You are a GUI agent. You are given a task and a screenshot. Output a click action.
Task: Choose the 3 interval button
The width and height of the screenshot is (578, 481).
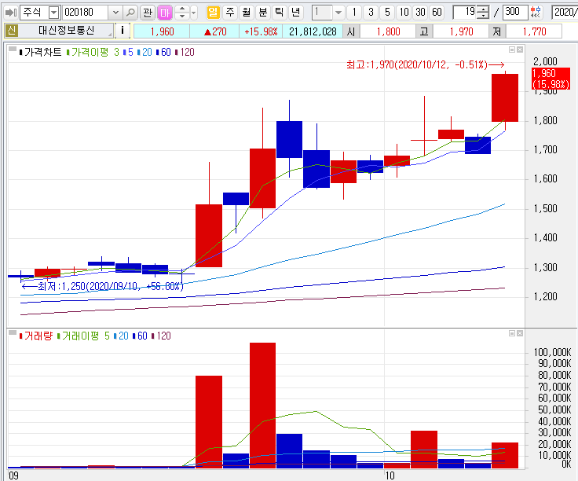371,13
